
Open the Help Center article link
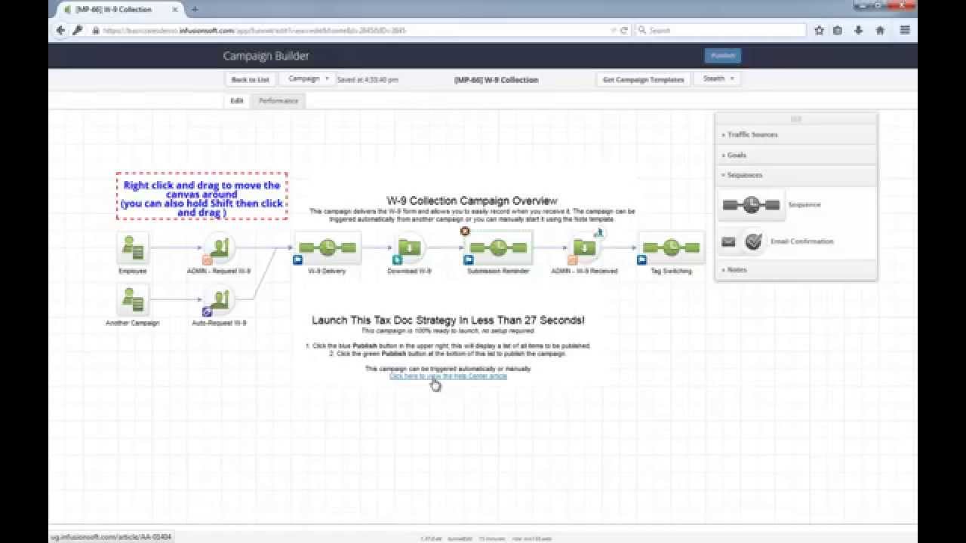click(448, 376)
